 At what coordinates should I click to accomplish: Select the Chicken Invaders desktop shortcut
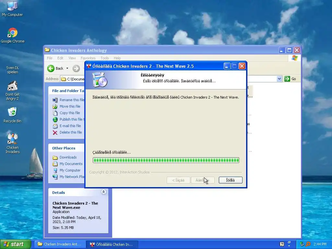[x=13, y=143]
